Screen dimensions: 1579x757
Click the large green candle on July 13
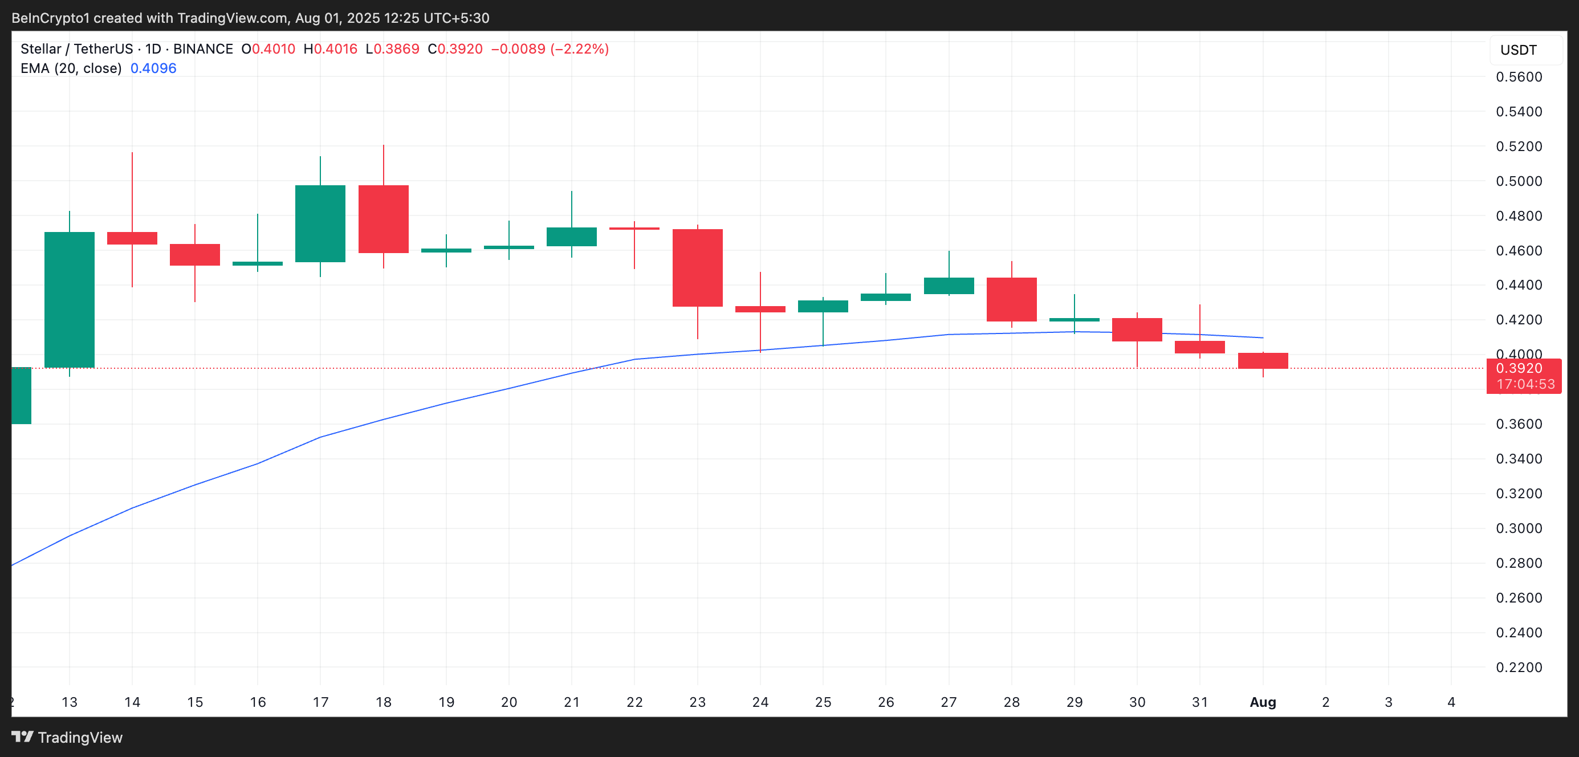tap(70, 299)
